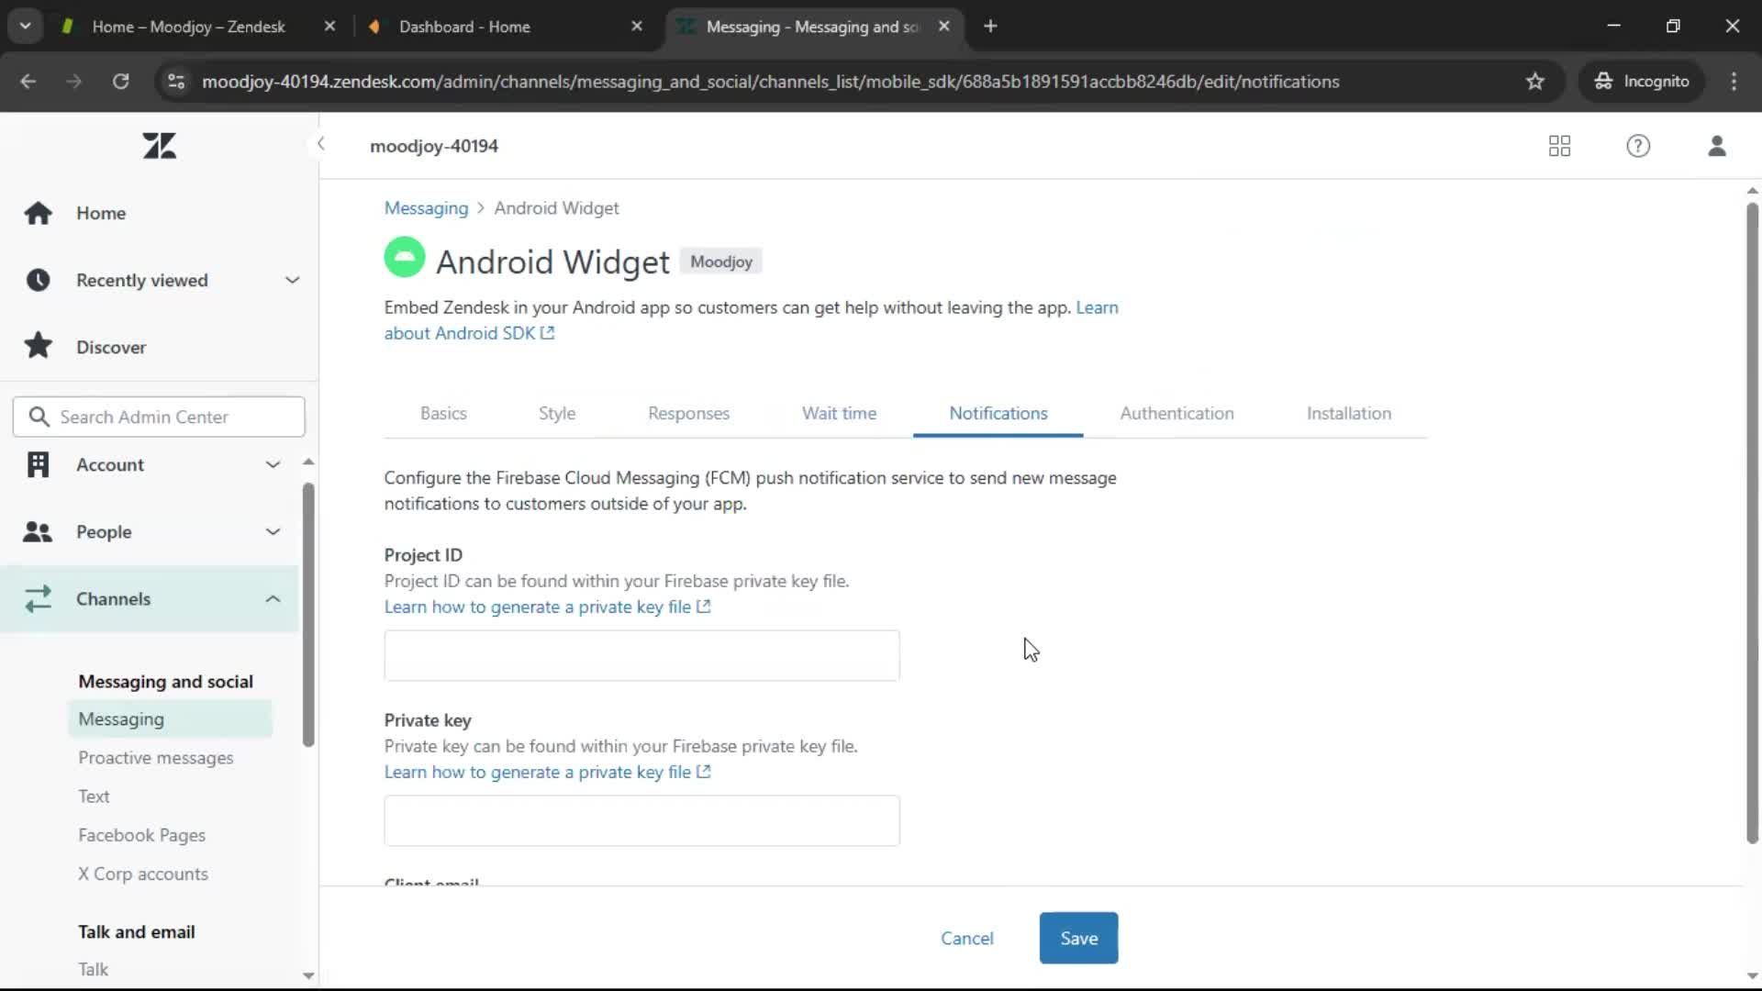The image size is (1762, 991).
Task: Open the Messaging breadcrumb link
Action: 426,208
